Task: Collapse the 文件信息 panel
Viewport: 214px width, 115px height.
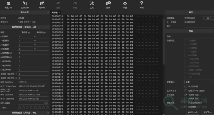Action: tap(48, 13)
